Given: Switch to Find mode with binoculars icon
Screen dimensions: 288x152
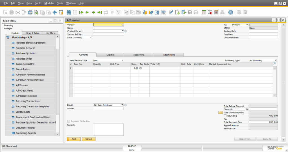Looking at the screenshot, I should point(69,12).
